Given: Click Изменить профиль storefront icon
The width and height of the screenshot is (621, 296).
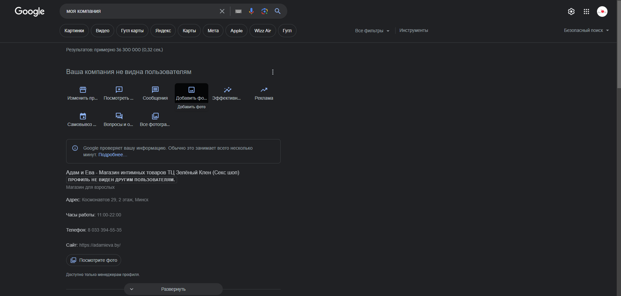Looking at the screenshot, I should pos(83,89).
